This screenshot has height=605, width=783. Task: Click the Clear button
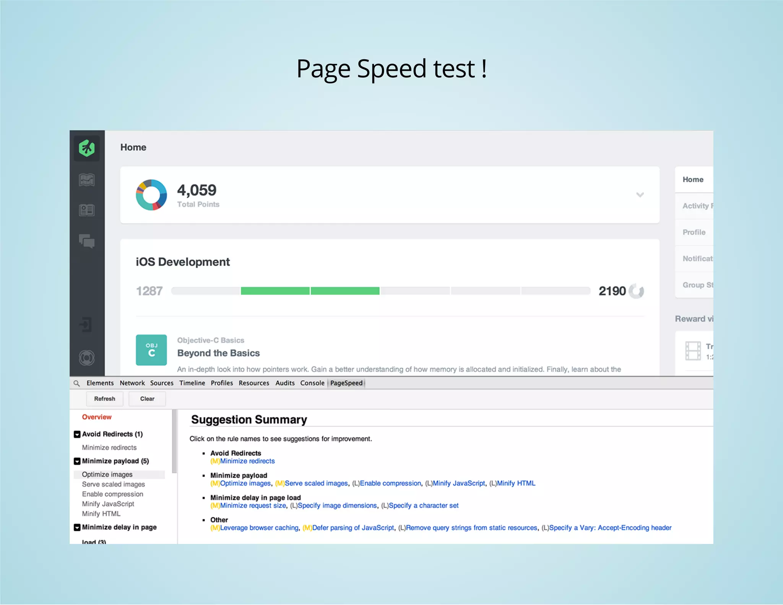tap(147, 398)
